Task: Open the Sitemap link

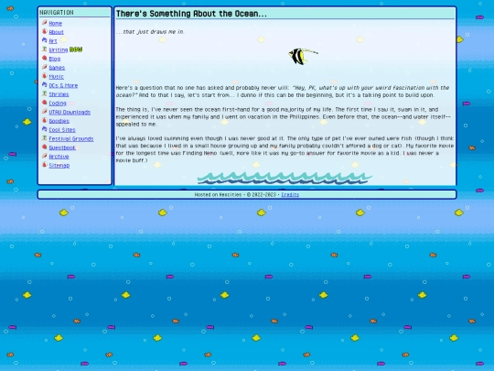Action: 59,165
